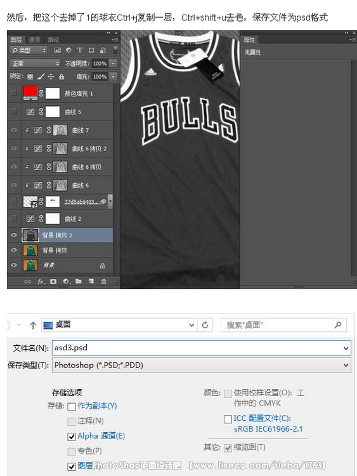
Task: Uncheck the 图层 checkbox
Action: click(72, 466)
